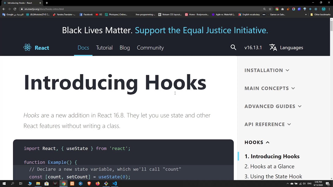The image size is (333, 187).
Task: Open 3. Using the State Hook
Action: point(273,177)
